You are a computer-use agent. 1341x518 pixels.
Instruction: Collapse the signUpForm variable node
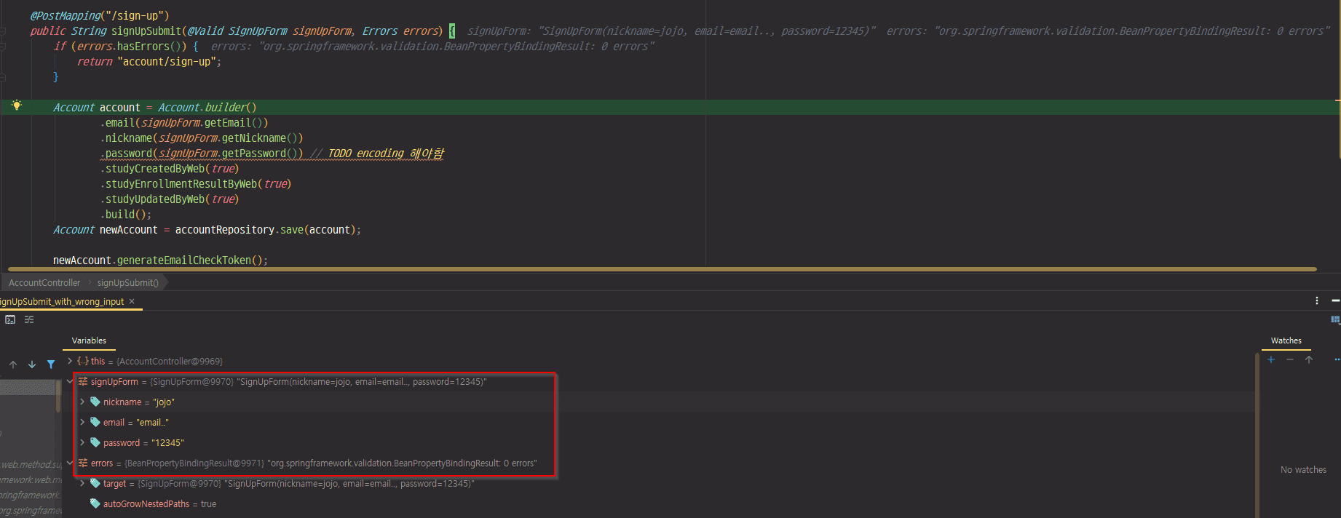tap(70, 381)
